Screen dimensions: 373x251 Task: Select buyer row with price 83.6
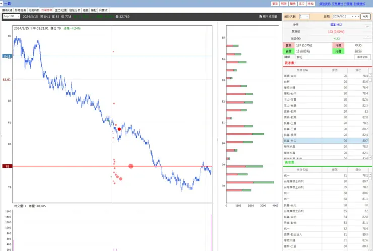coord(326,82)
